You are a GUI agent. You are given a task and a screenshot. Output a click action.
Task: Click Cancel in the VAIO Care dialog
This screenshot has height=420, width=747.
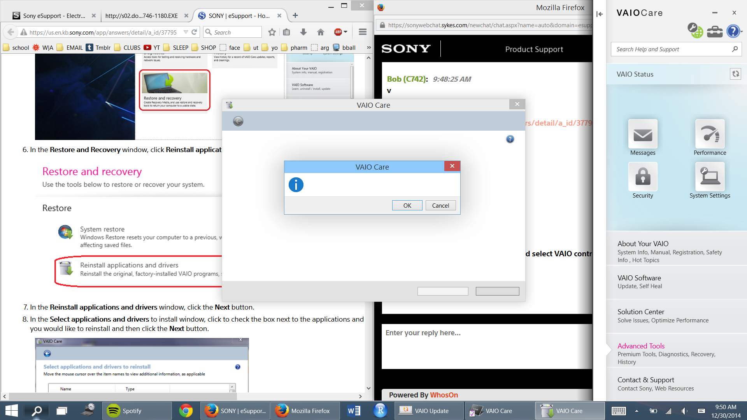(x=440, y=205)
